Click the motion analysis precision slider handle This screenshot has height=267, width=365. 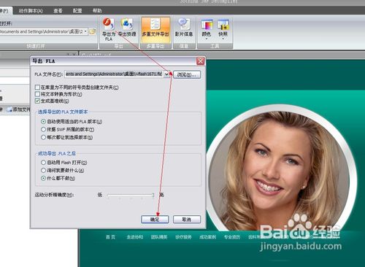point(153,195)
